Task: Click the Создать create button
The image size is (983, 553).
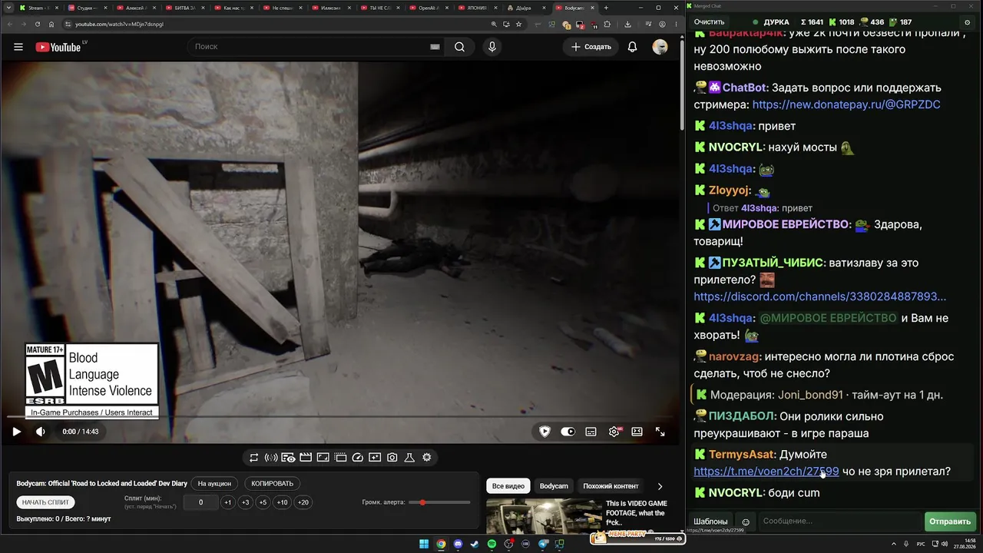Action: coord(591,47)
